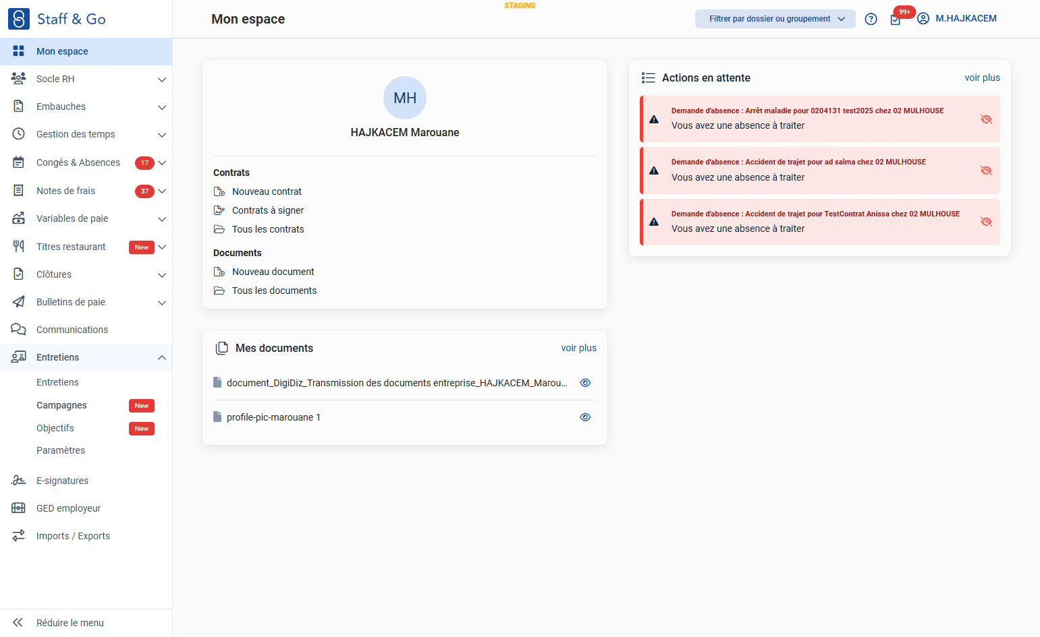Click Réduire le menu
Image resolution: width=1040 pixels, height=637 pixels.
click(70, 623)
